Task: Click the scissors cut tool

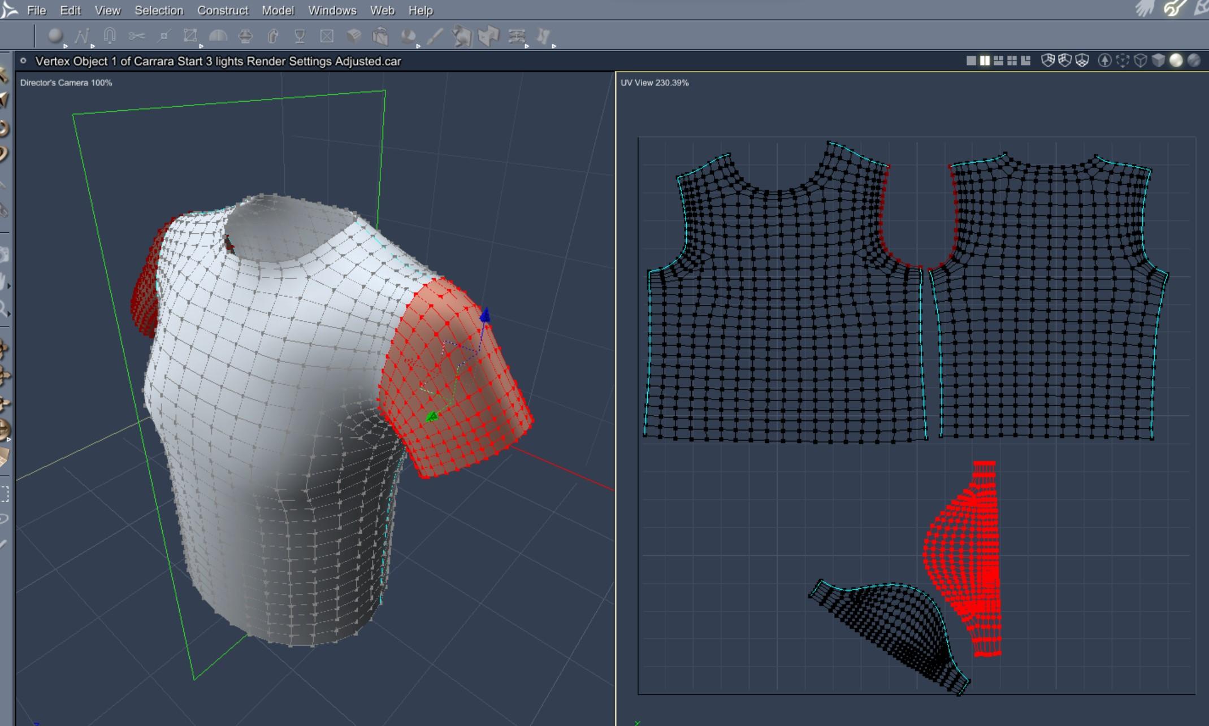Action: pyautogui.click(x=136, y=36)
